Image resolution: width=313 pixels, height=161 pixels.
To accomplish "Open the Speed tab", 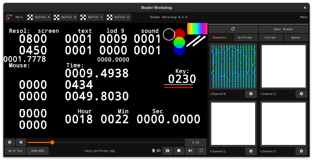I will 296,38.
